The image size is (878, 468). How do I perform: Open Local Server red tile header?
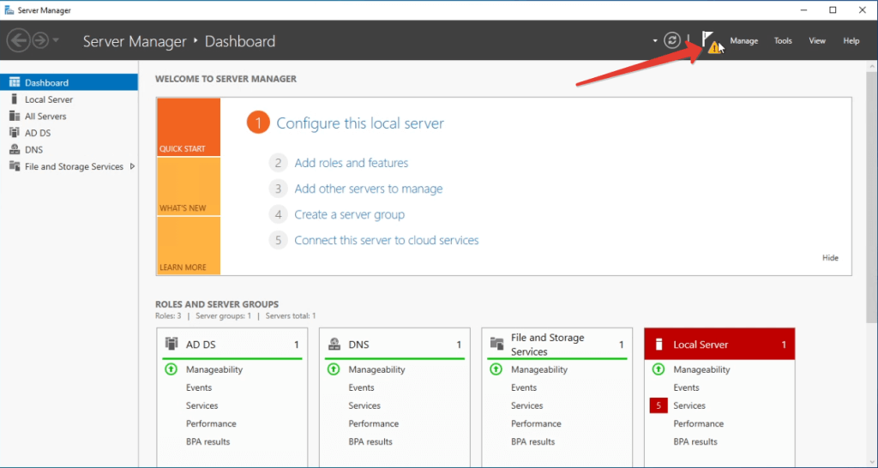pyautogui.click(x=719, y=345)
